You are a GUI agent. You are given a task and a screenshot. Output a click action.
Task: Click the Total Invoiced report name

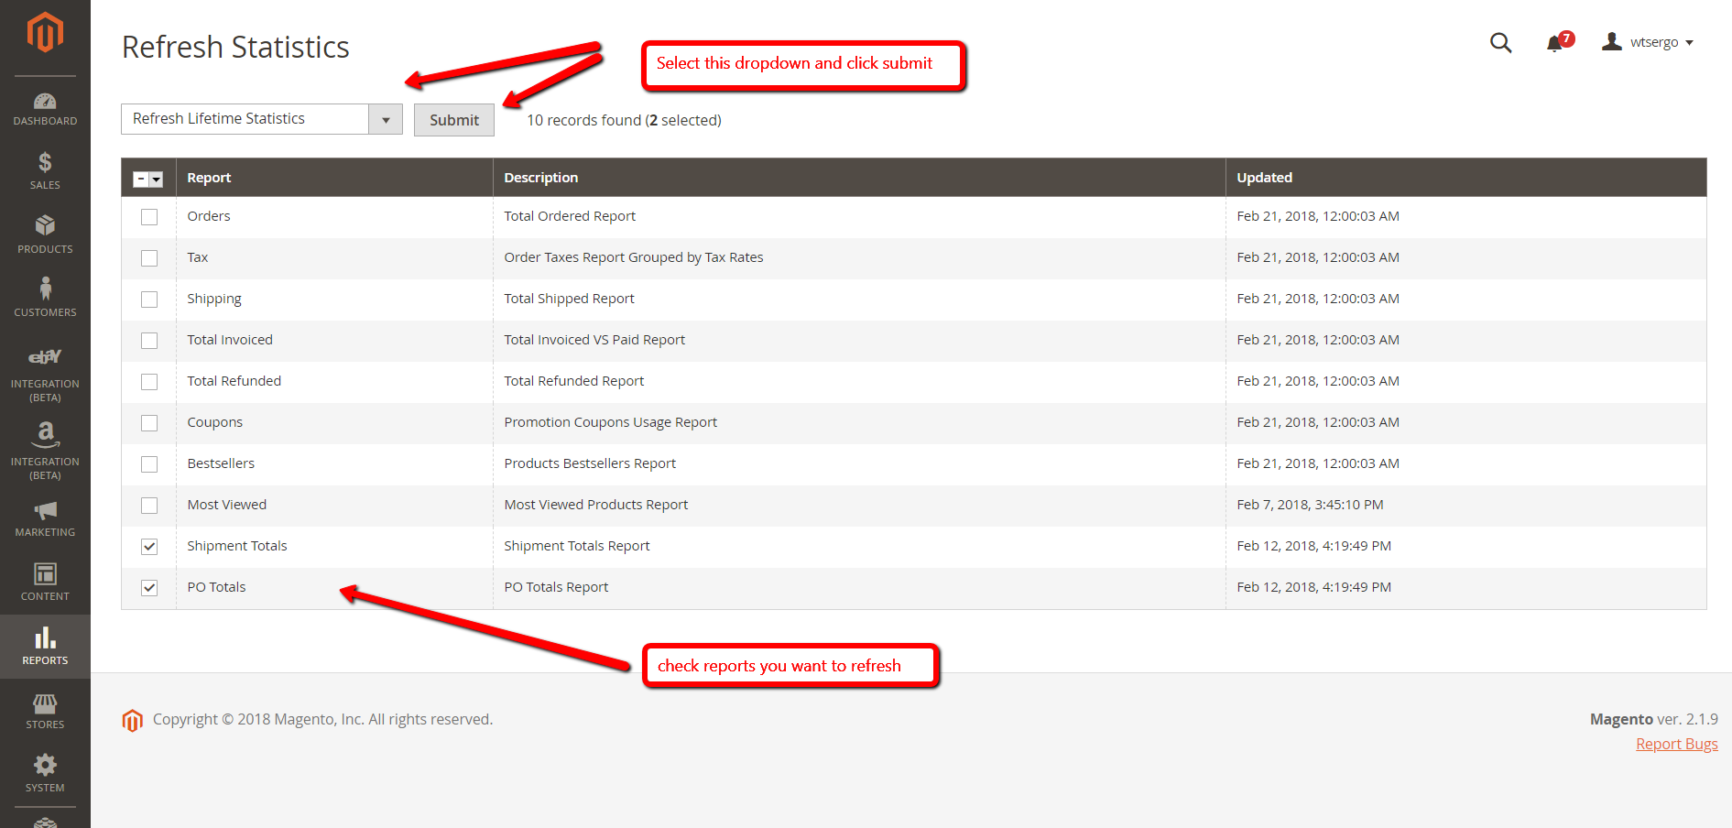click(x=230, y=340)
